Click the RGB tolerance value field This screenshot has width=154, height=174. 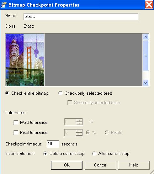70,122
